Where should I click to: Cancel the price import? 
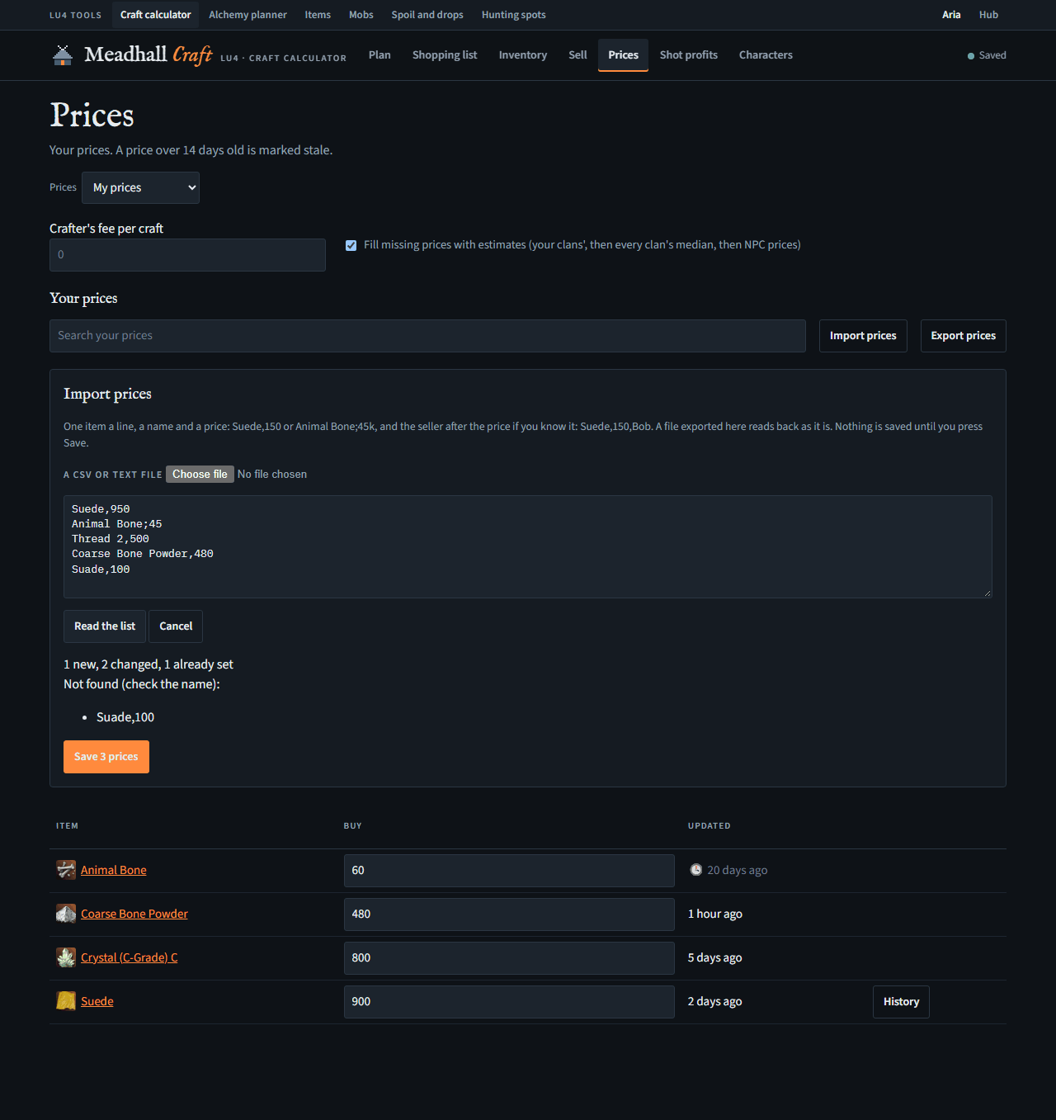[176, 626]
